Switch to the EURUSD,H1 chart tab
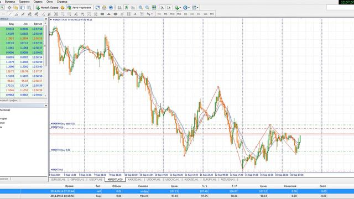The height and width of the screenshot is (199, 354). tap(58, 180)
